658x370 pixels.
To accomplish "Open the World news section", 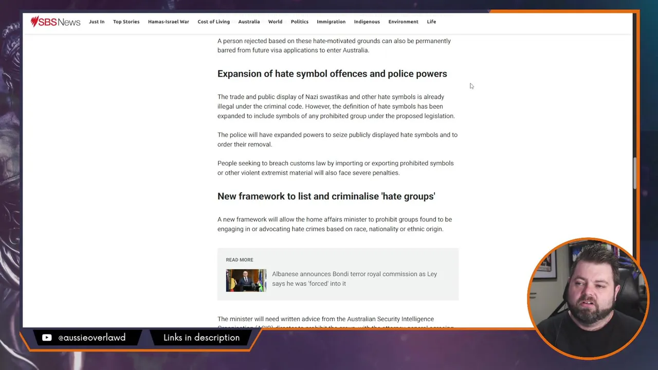I will pyautogui.click(x=275, y=22).
